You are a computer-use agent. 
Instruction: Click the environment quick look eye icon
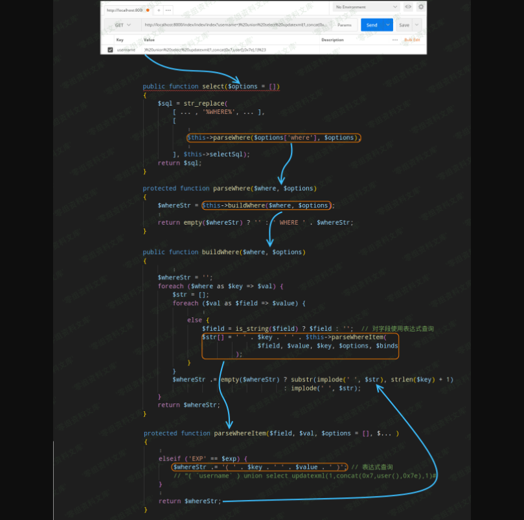point(408,7)
